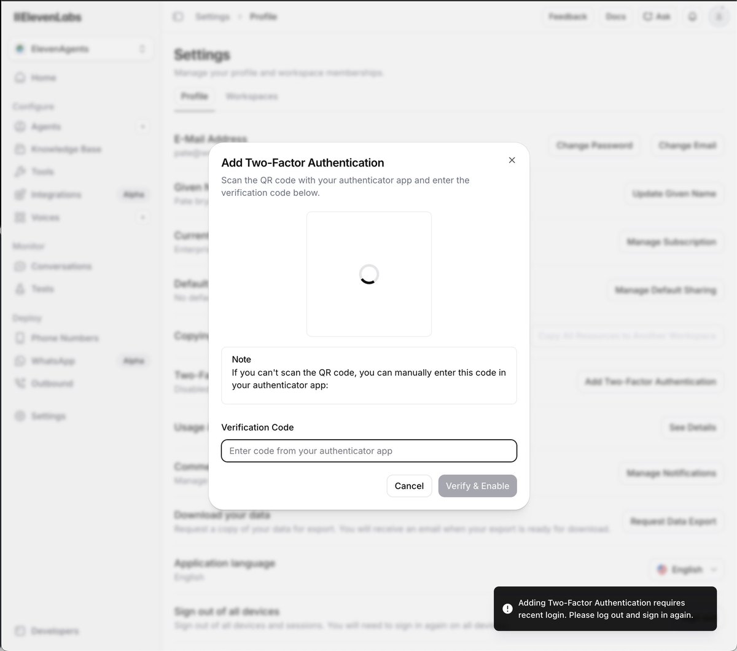Click Manage Subscription button

tap(671, 242)
